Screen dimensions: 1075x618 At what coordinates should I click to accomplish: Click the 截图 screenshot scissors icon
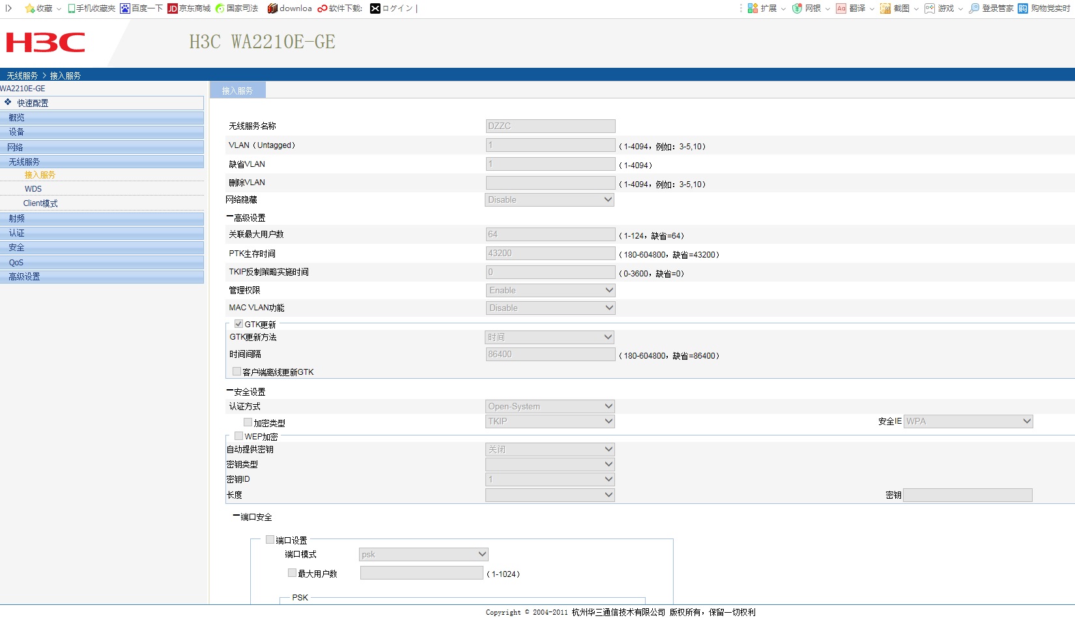(x=885, y=8)
